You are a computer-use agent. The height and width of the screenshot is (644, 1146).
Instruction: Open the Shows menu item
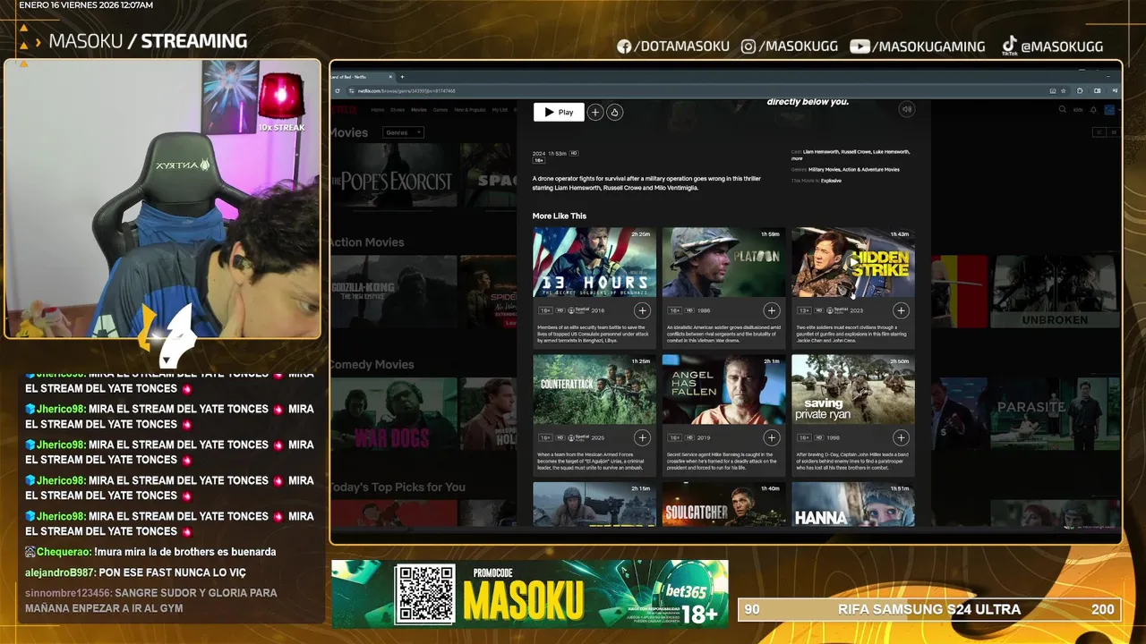(397, 109)
